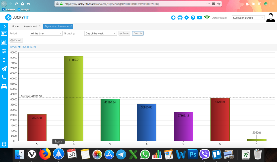The width and height of the screenshot is (277, 162).
Task: Open Finder from the Dock
Action: point(19,155)
